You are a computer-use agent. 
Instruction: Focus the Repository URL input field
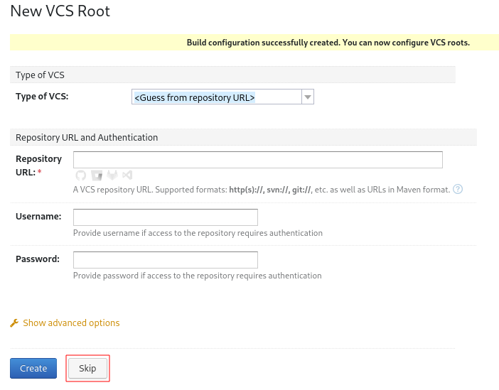pyautogui.click(x=258, y=160)
